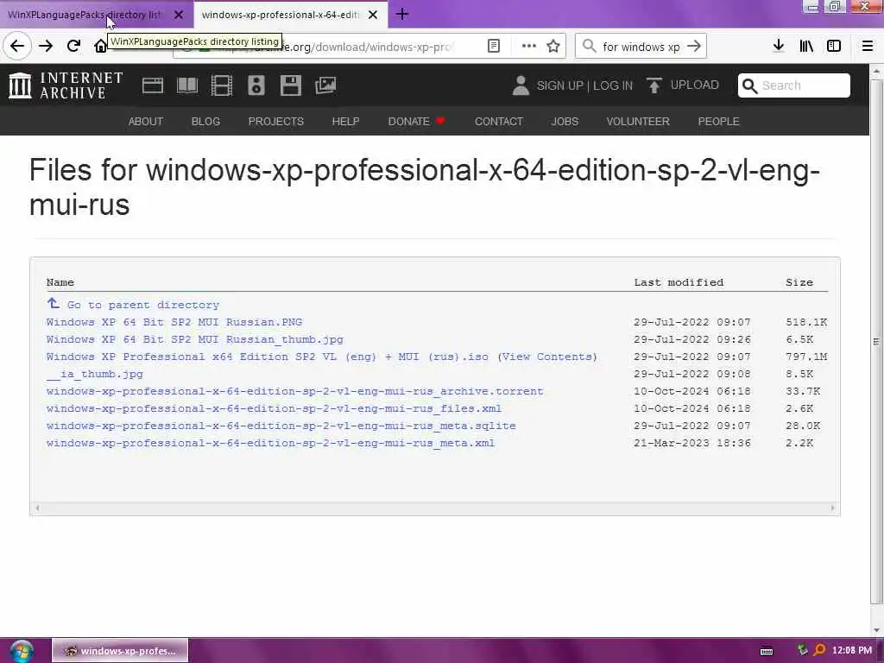Open the PEOPLE menu item
The height and width of the screenshot is (663, 884).
718,121
